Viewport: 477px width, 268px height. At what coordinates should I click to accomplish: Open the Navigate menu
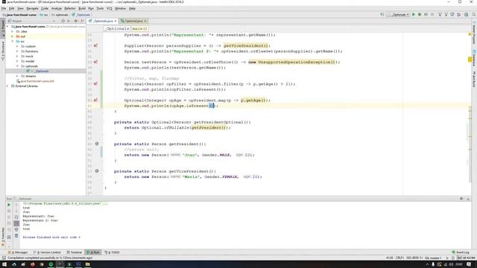coord(32,8)
